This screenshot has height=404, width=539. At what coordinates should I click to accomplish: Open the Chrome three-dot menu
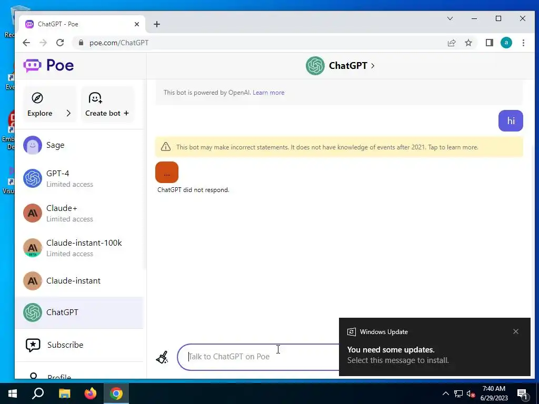coord(523,43)
